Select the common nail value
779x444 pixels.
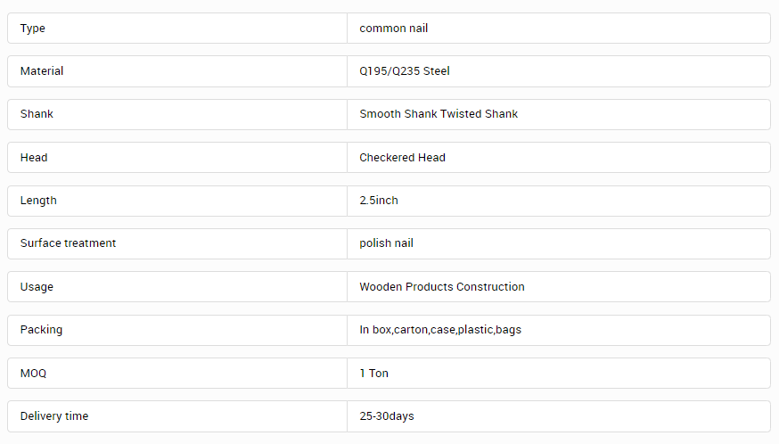point(393,29)
